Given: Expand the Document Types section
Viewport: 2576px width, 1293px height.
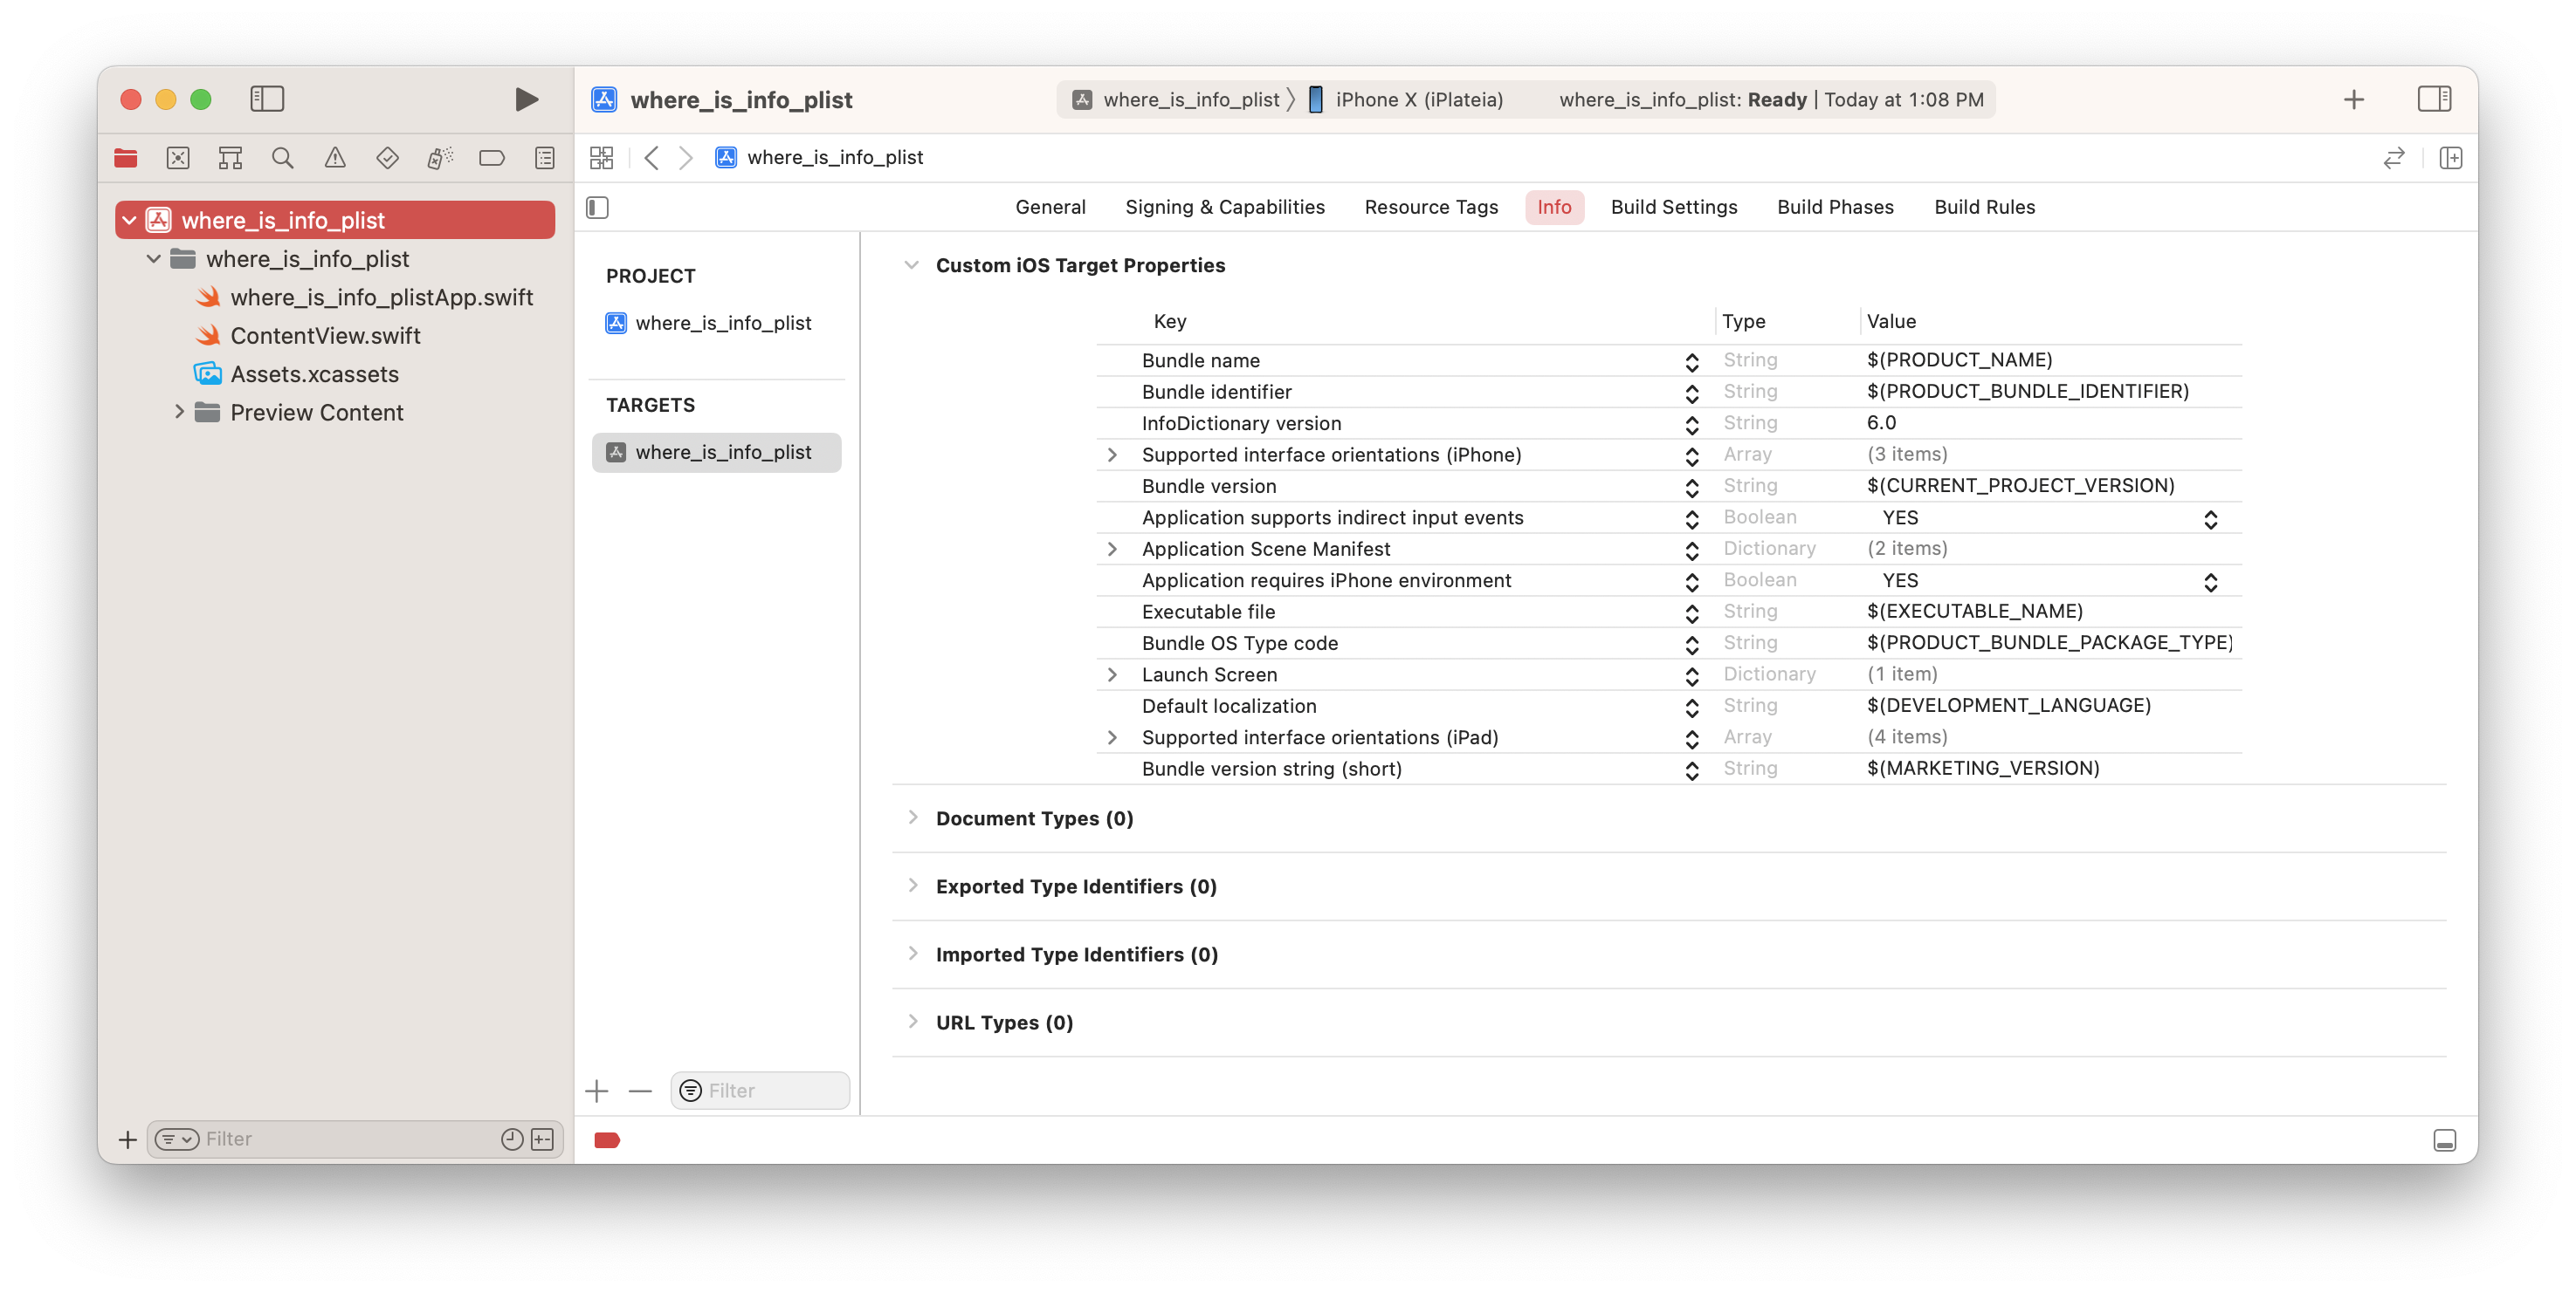Looking at the screenshot, I should pyautogui.click(x=912, y=818).
